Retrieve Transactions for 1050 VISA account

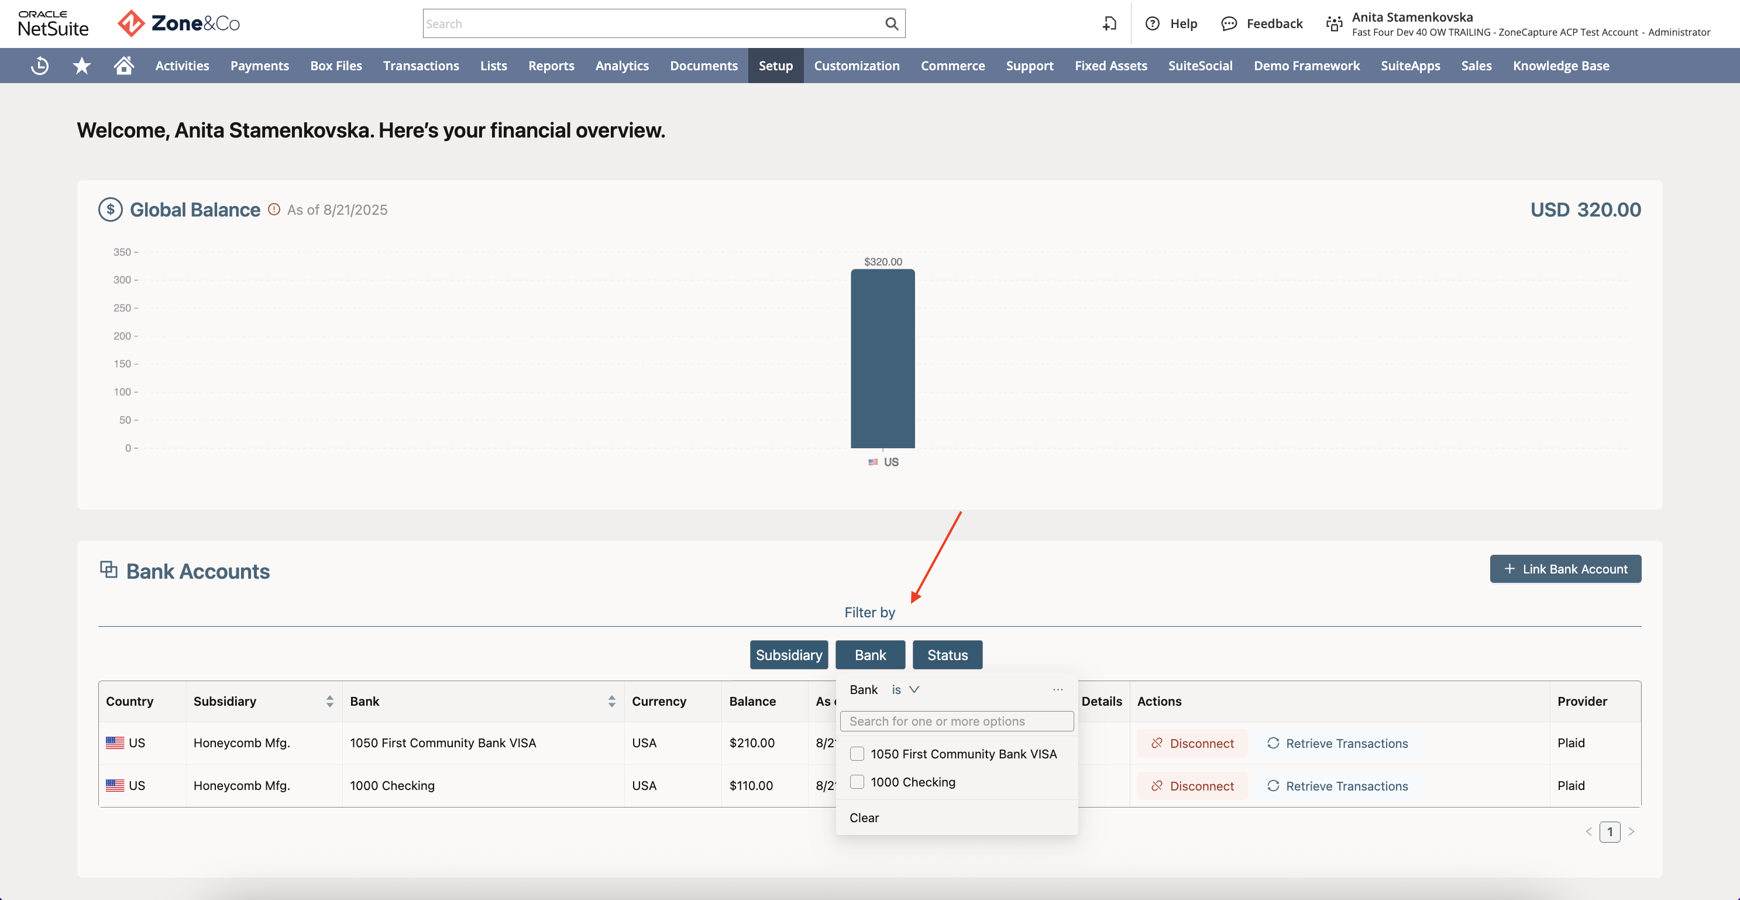[x=1337, y=743]
